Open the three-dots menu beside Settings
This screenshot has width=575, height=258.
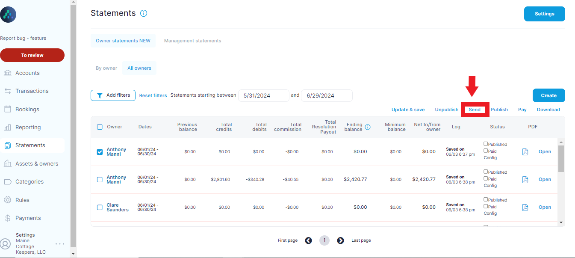tap(60, 244)
